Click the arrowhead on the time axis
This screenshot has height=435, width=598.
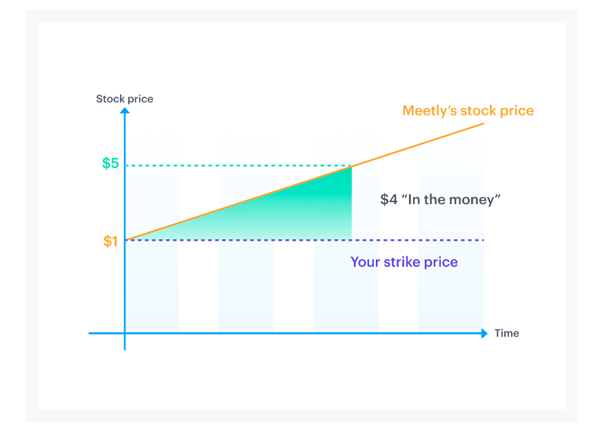[484, 333]
